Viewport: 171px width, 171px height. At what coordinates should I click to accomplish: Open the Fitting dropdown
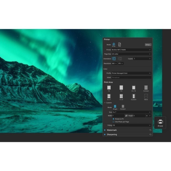[132, 125]
